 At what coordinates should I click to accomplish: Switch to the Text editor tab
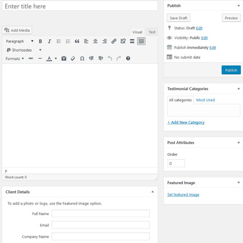tap(152, 32)
